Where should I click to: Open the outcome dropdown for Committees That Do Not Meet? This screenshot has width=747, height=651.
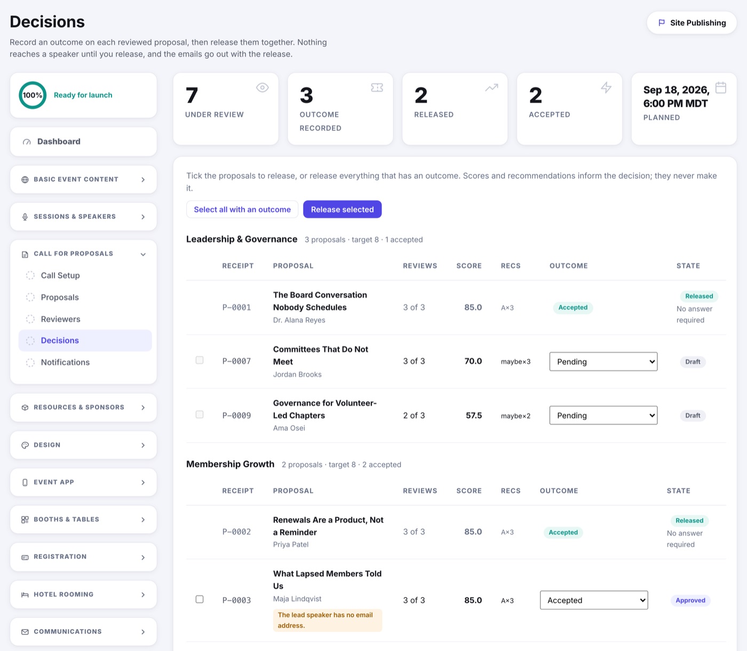(x=603, y=362)
